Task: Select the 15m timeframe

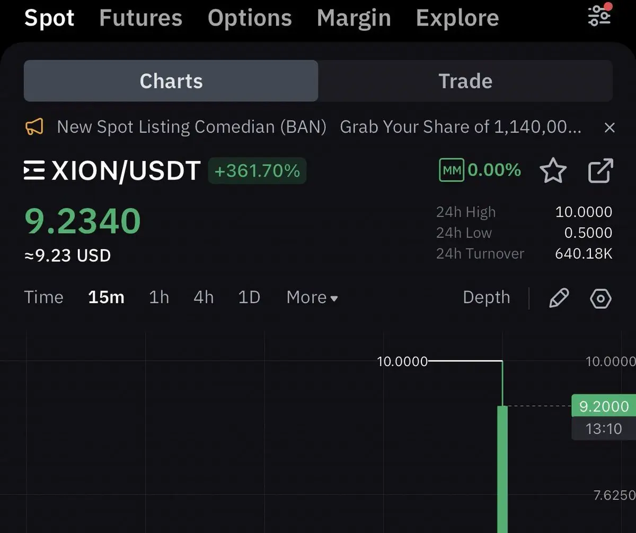Action: [x=106, y=297]
